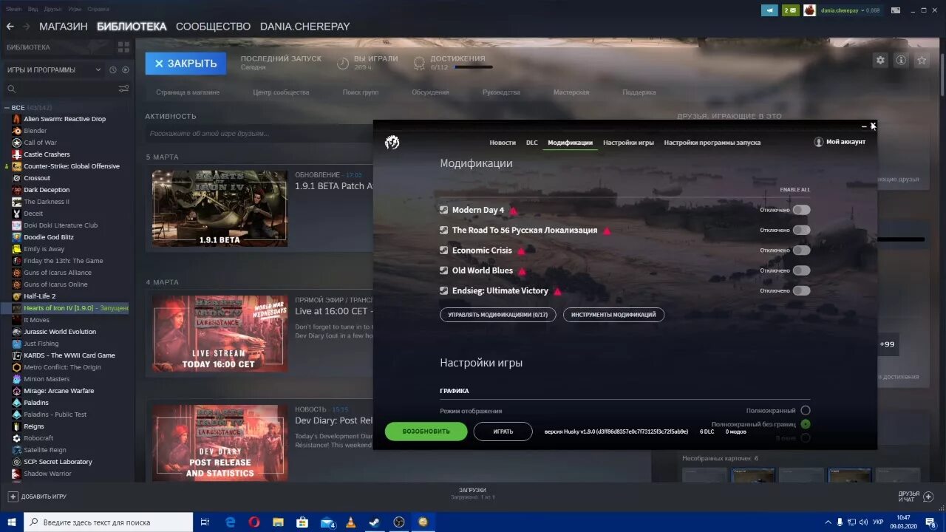Show ready-to-play games filter icon

125,70
